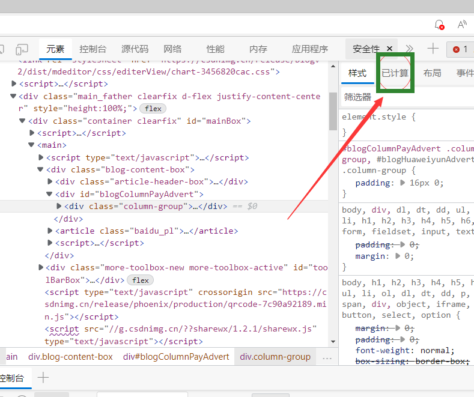Click the elements panel scrollbar down arrow
474x397 pixels.
(333, 342)
